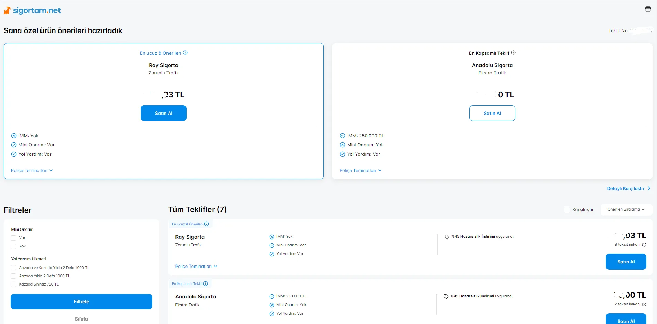This screenshot has height=324, width=657.
Task: Open the 'Detaylı Karşılaştır' link
Action: 628,189
